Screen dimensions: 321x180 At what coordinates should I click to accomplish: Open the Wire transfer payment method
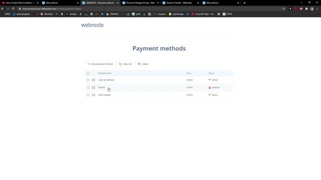104,95
